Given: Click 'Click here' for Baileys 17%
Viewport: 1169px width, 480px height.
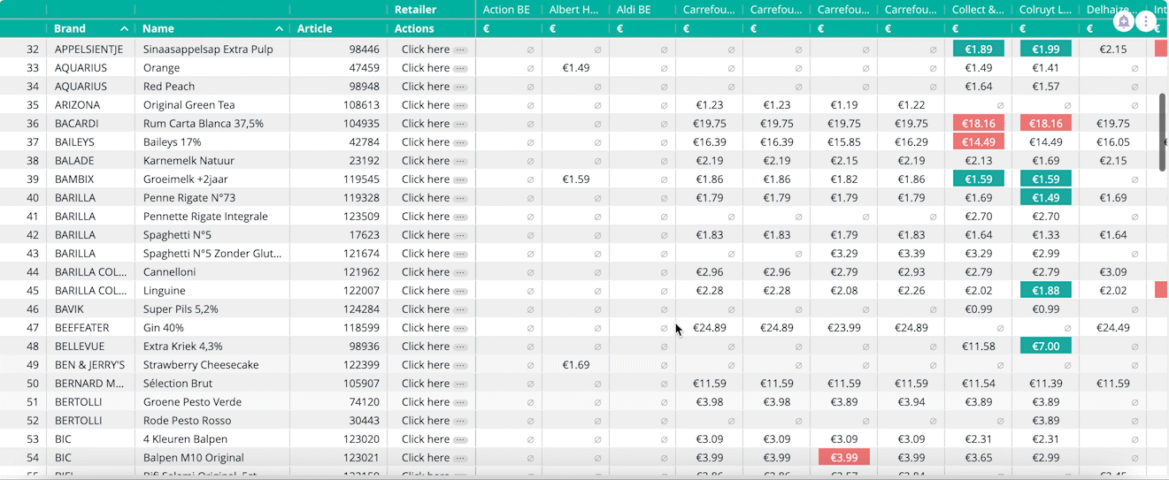Looking at the screenshot, I should pyautogui.click(x=426, y=142).
